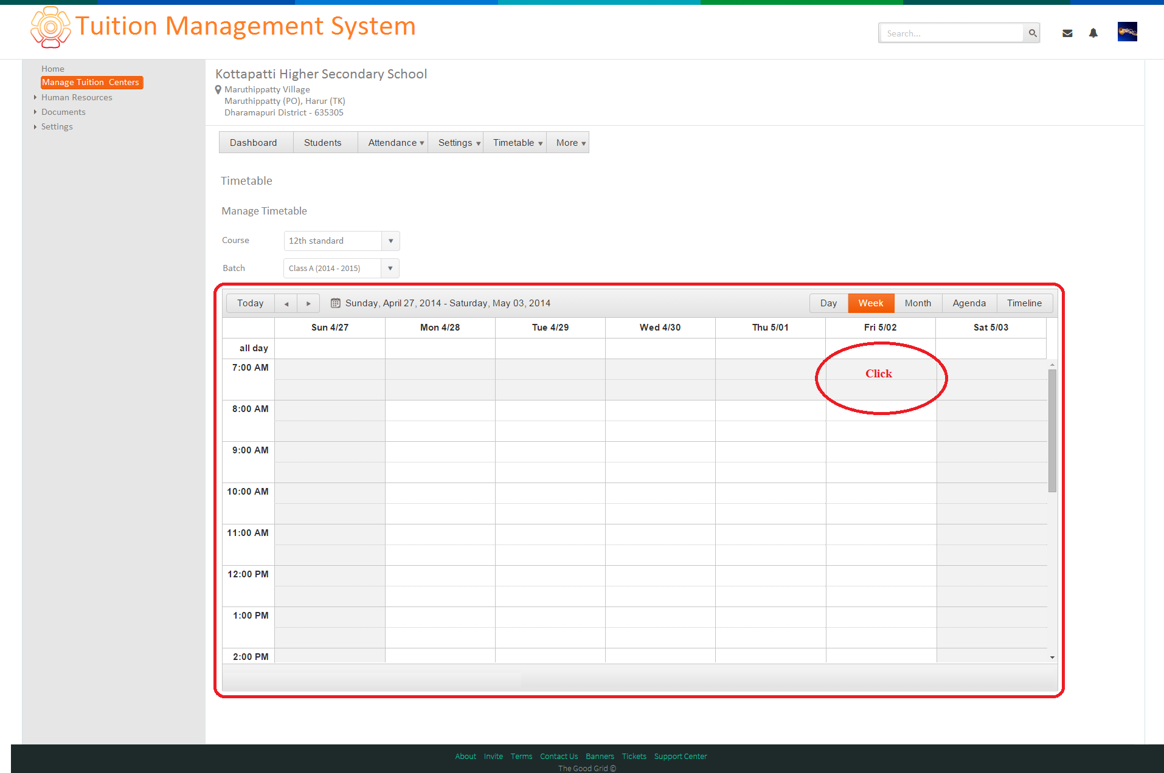The width and height of the screenshot is (1164, 773).
Task: Click the week date range text
Action: click(448, 303)
